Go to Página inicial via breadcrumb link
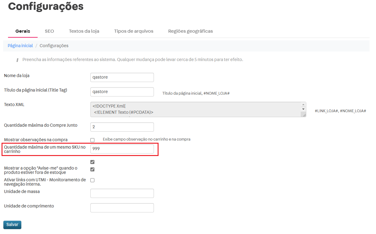This screenshot has height=234, width=376. (20, 45)
